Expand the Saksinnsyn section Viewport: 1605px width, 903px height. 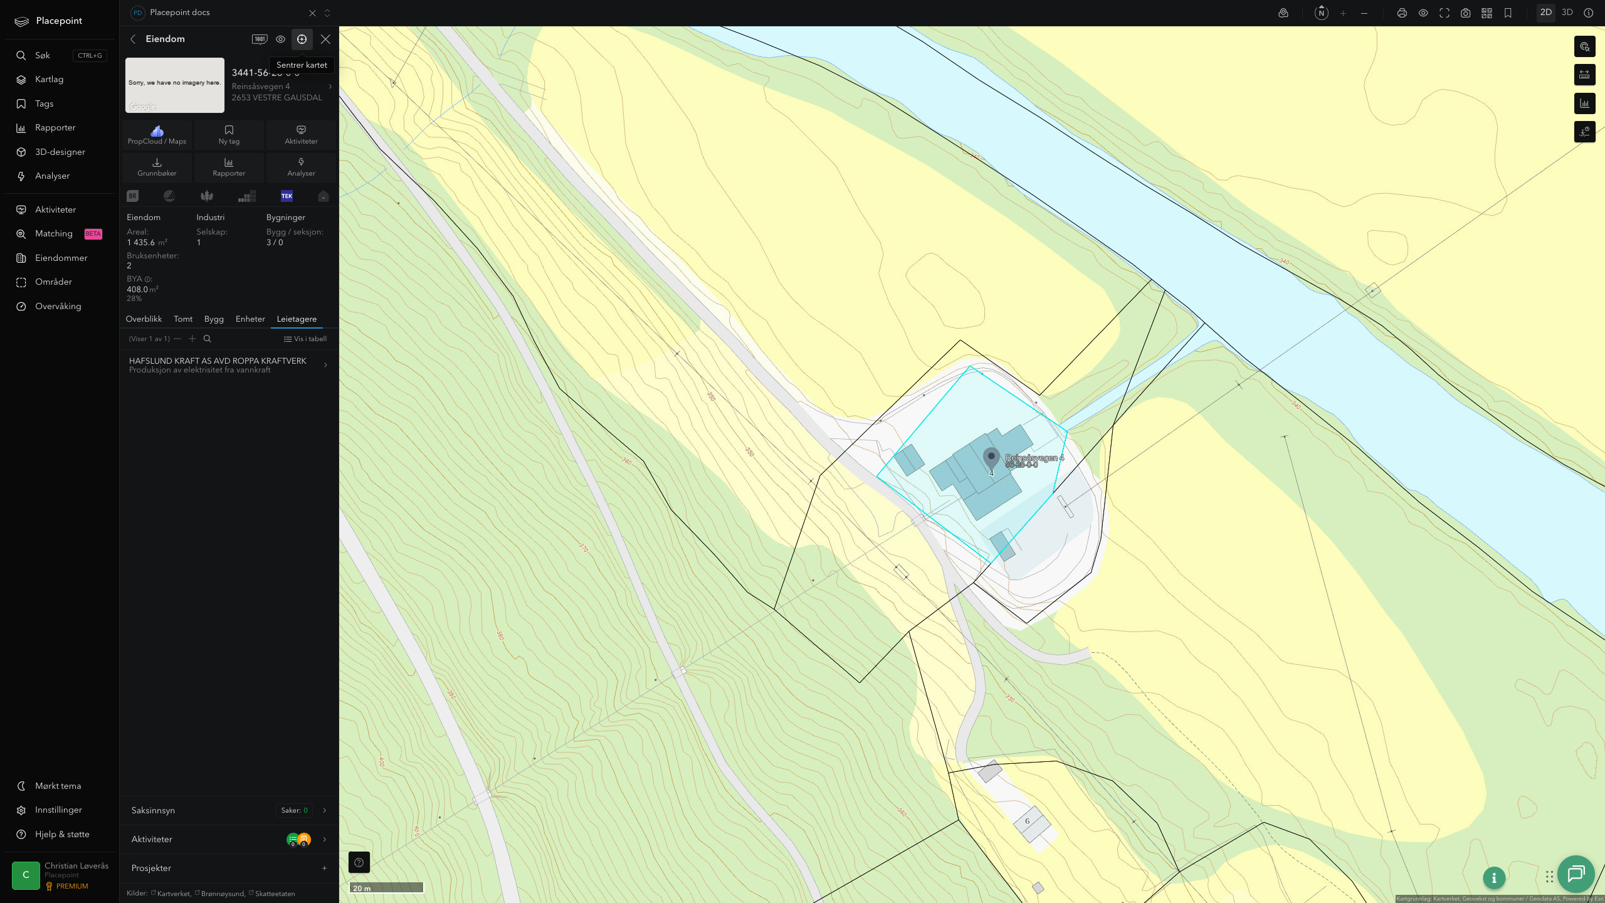229,810
